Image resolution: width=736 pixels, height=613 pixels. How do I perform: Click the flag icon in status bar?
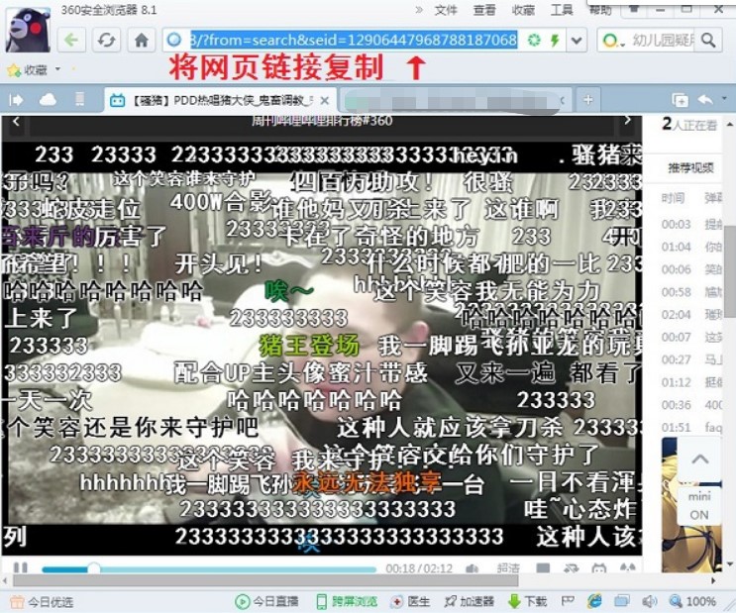pos(568,600)
